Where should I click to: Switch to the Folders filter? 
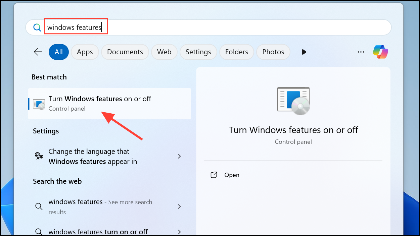(x=237, y=52)
